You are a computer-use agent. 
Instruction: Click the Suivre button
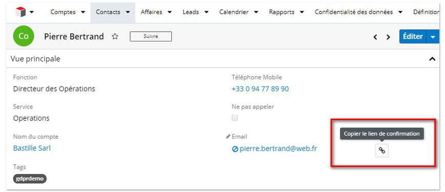151,36
